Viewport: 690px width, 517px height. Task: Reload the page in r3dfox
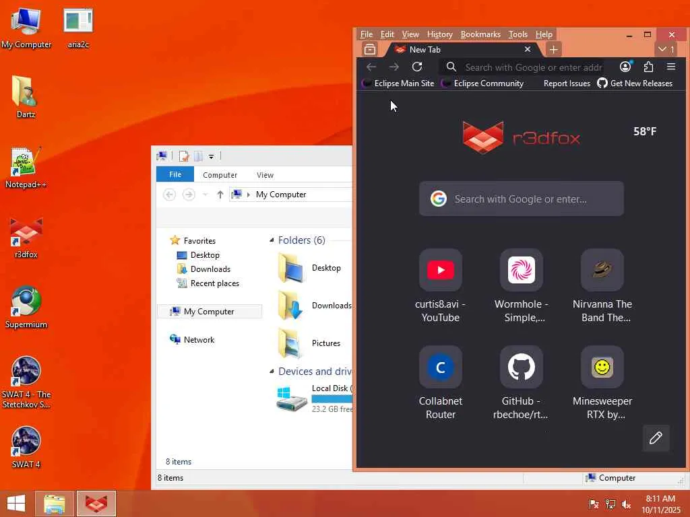417,67
